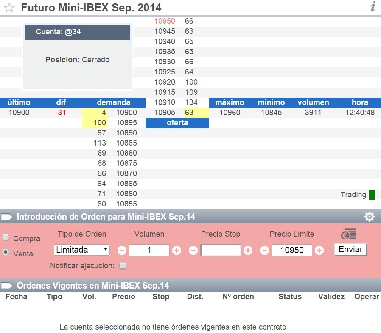Focus the Precio Límite input field
The width and height of the screenshot is (381, 333).
[292, 250]
